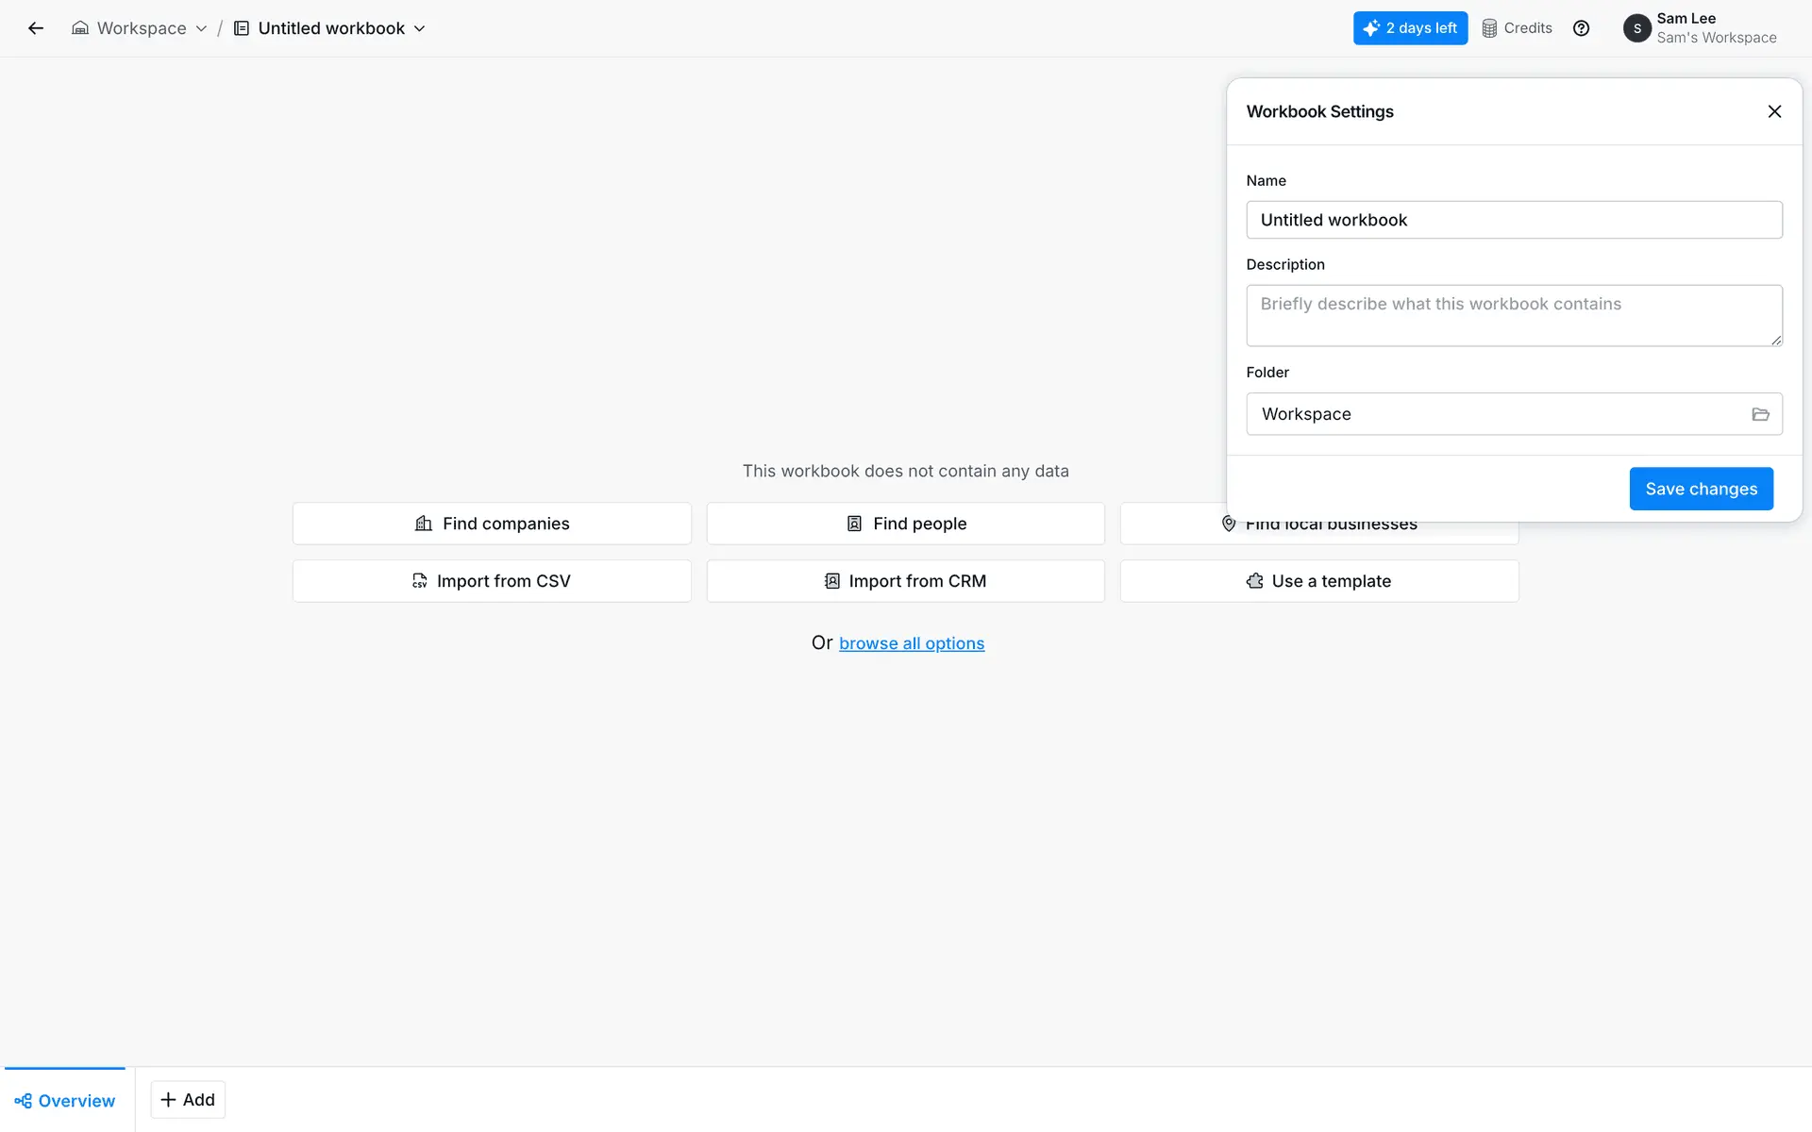Viewport: 1812px width, 1132px height.
Task: Click the workbook Name input field
Action: [x=1514, y=220]
